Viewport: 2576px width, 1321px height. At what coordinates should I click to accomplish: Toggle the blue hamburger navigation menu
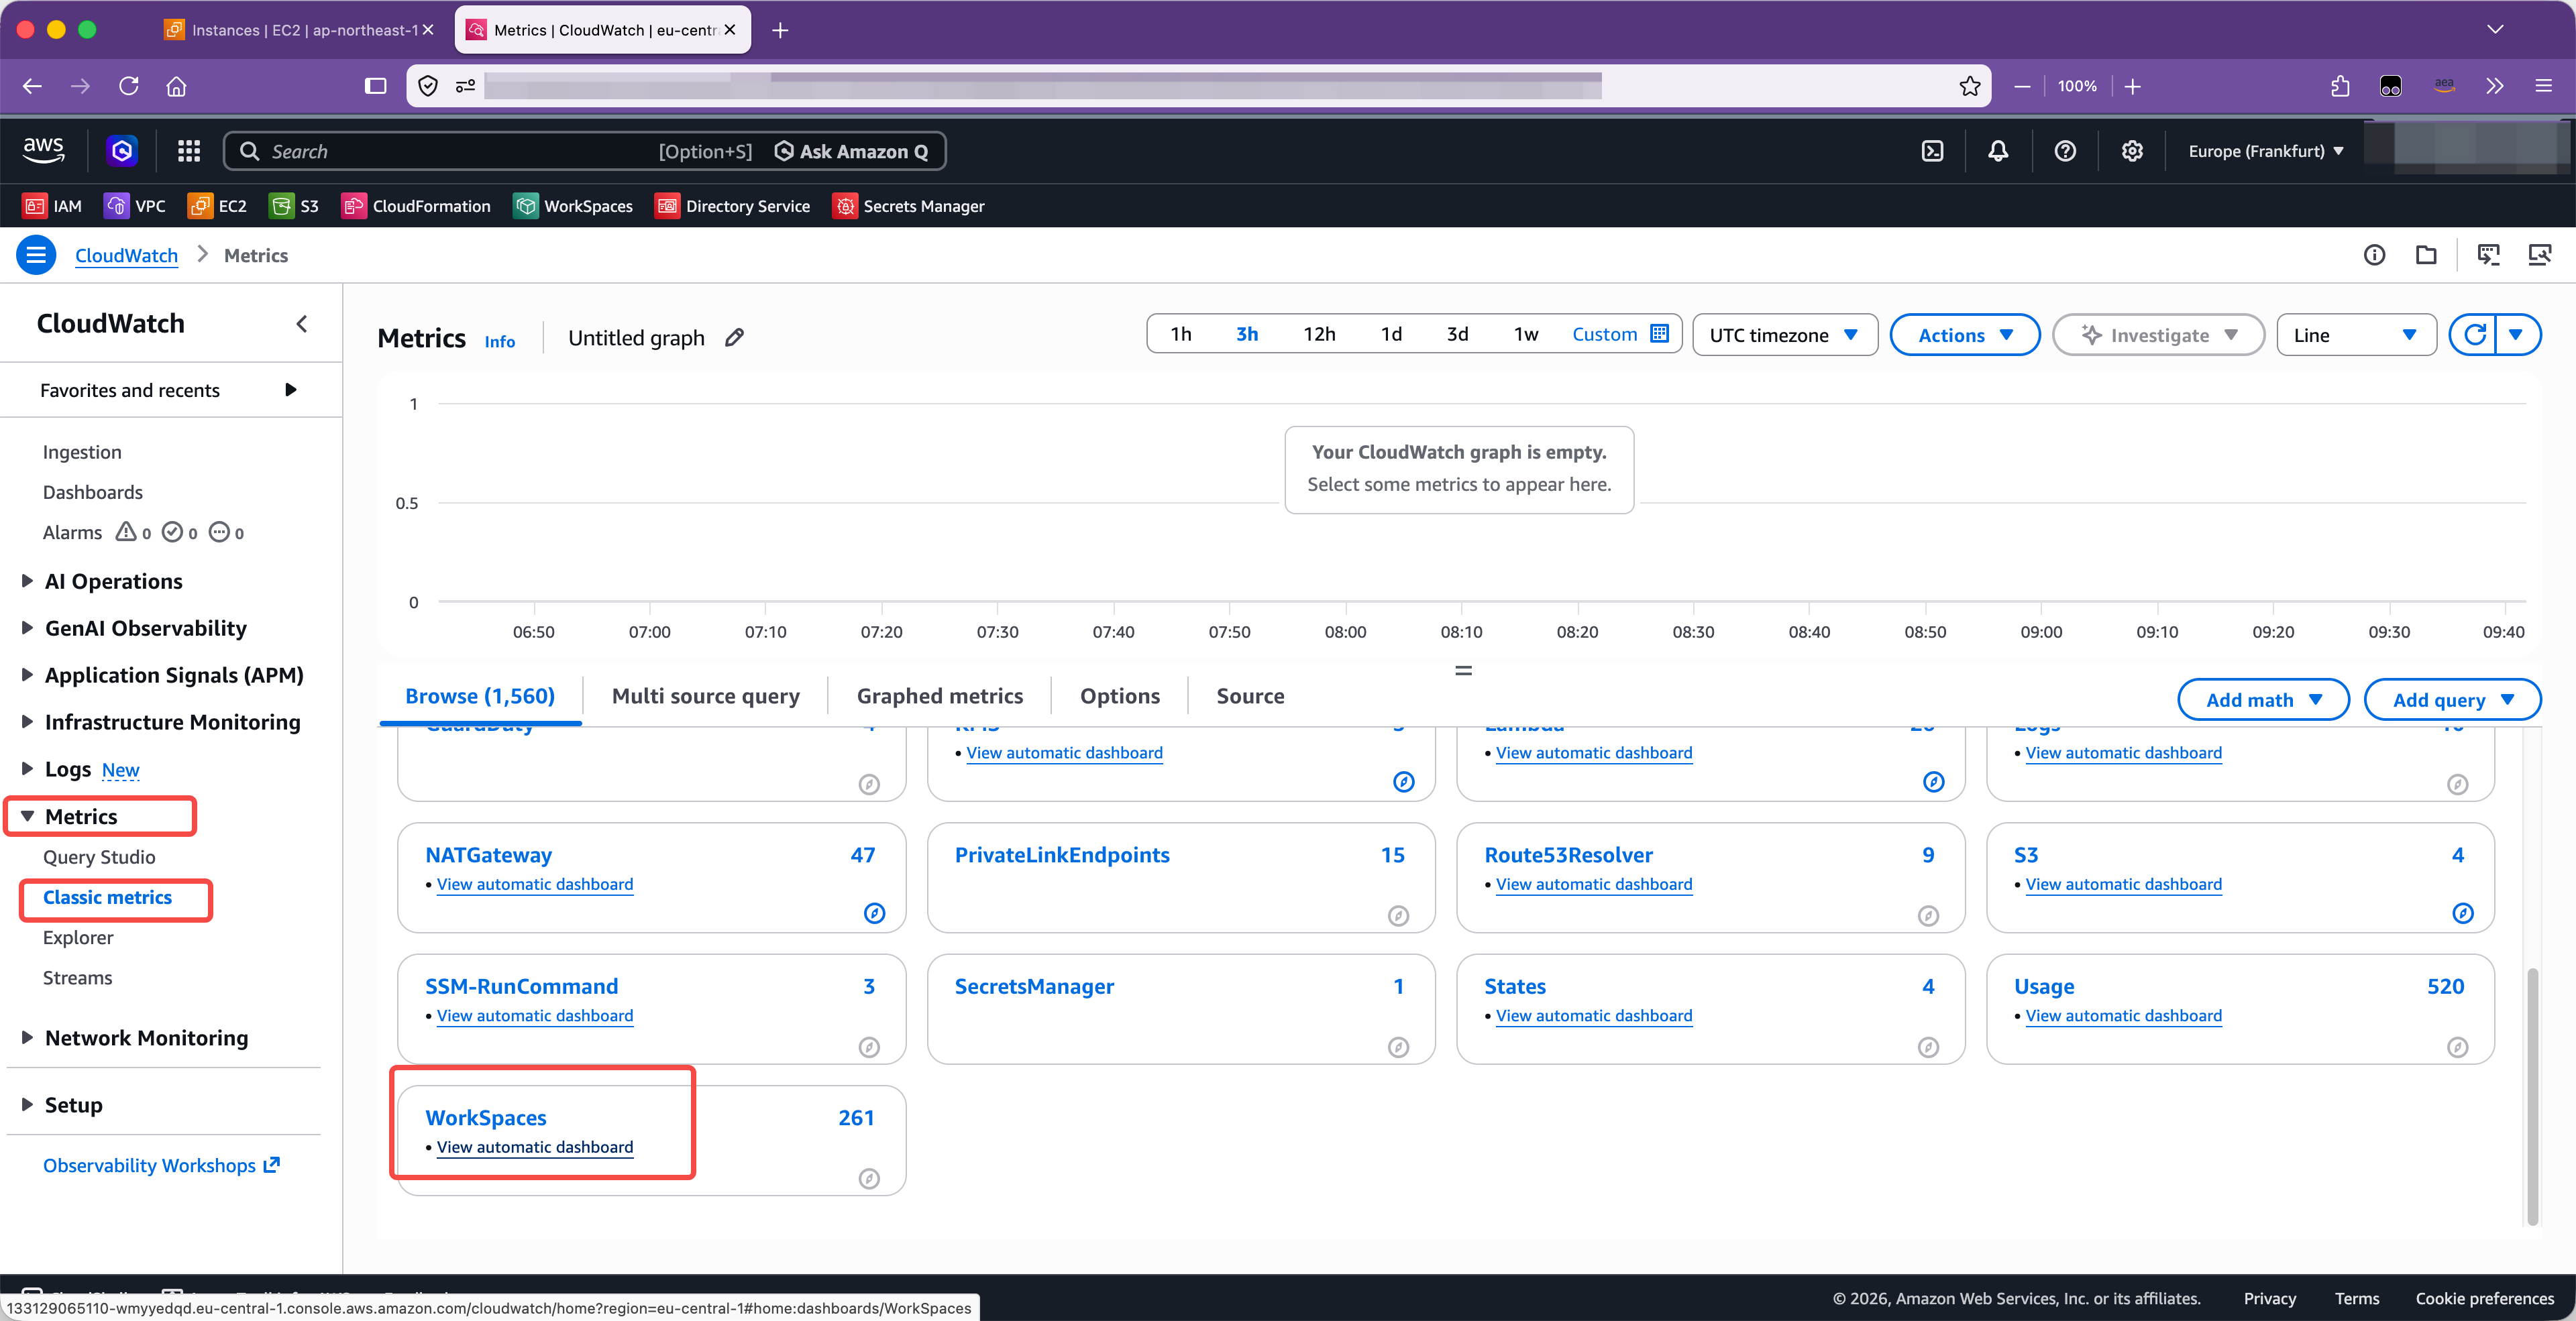[x=36, y=255]
